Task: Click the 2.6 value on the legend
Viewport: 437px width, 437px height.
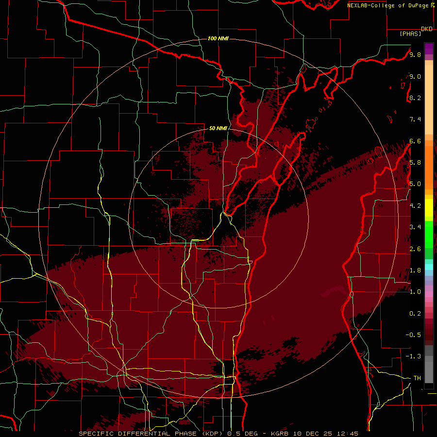Action: (415, 249)
